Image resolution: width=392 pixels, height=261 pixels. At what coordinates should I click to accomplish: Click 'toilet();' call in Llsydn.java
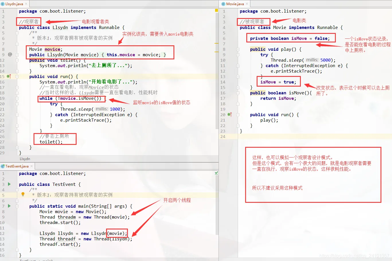click(x=51, y=142)
